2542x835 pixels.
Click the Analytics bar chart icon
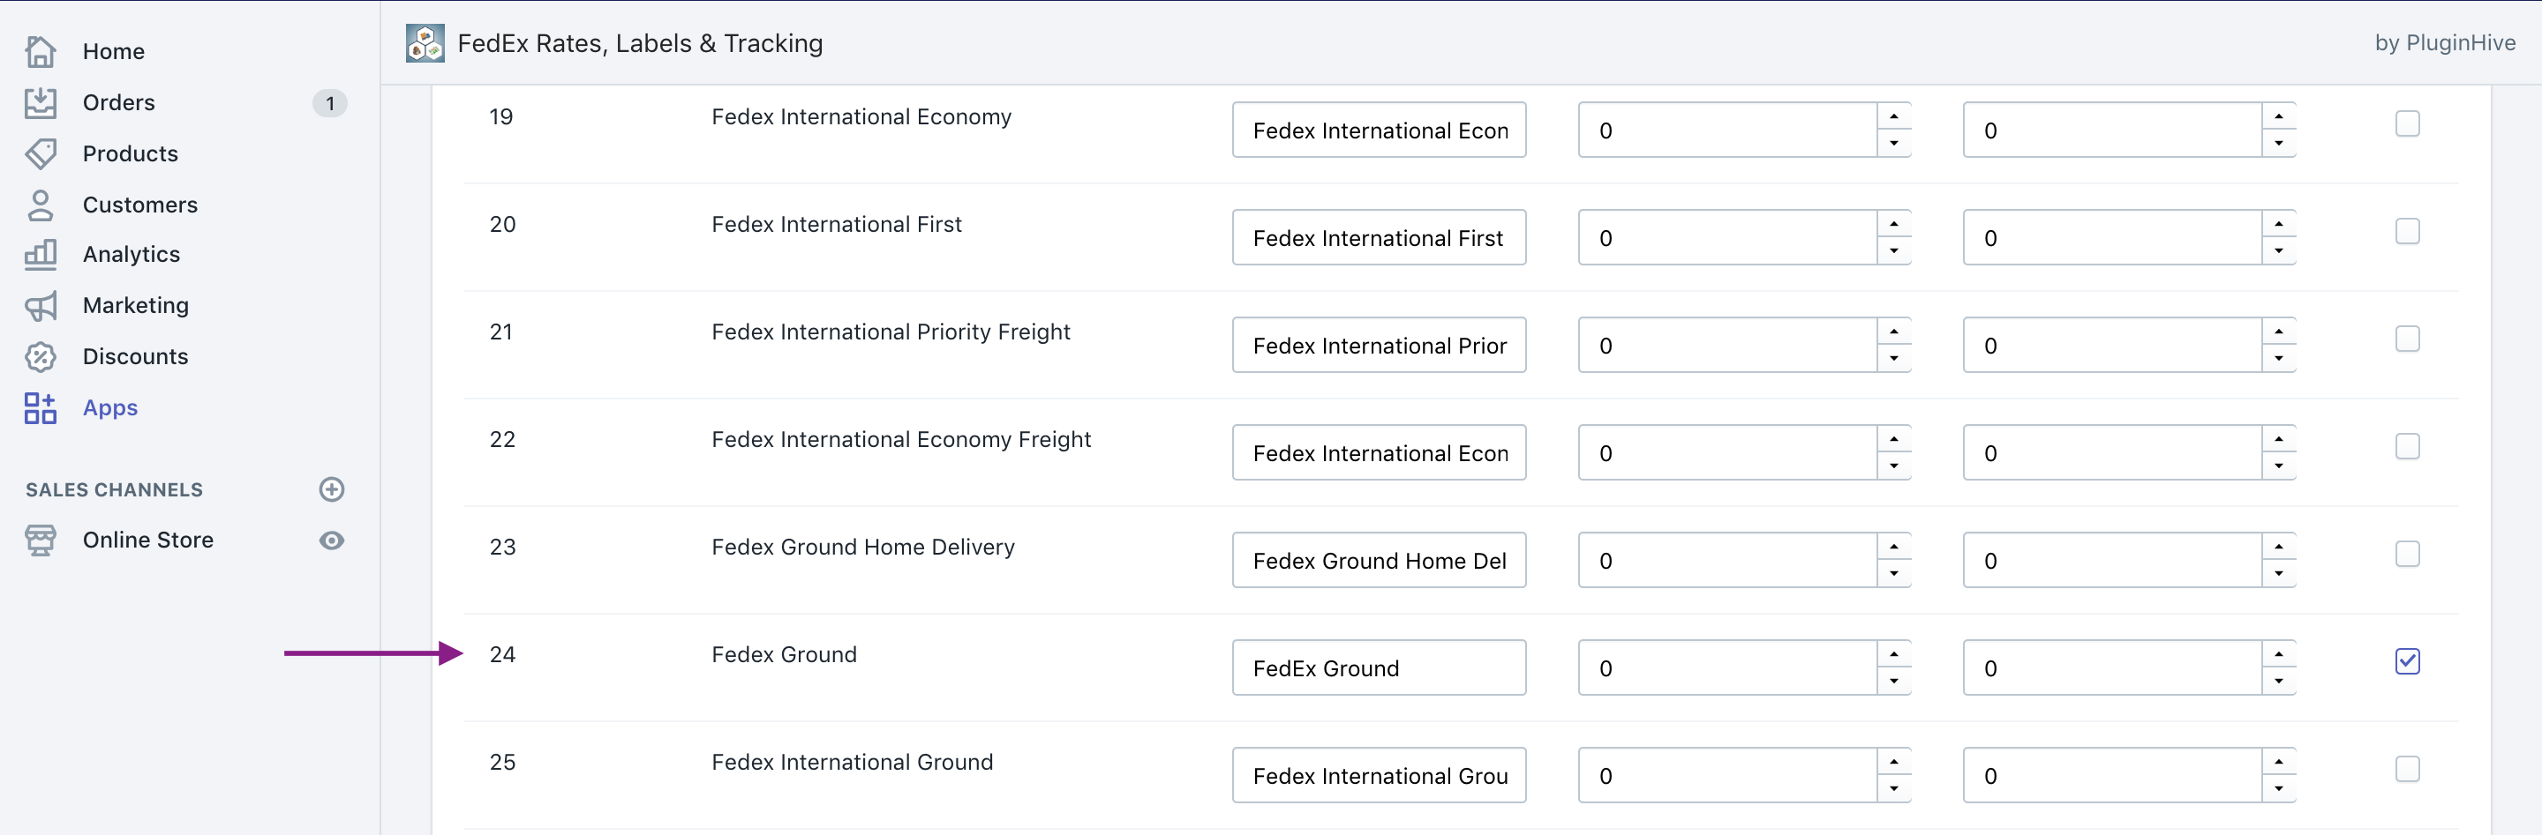point(41,254)
